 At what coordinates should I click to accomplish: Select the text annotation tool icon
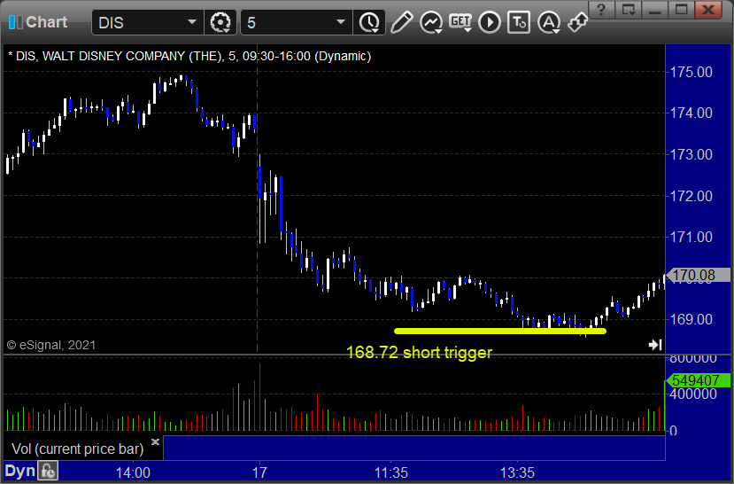tap(519, 22)
